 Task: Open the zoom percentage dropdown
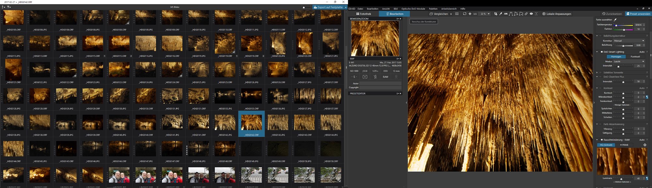coord(489,14)
